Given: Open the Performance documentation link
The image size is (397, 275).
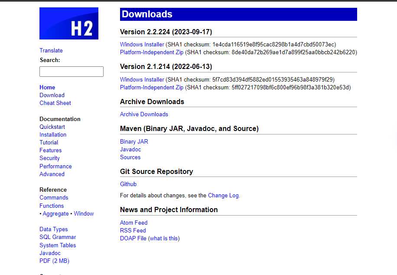Looking at the screenshot, I should (56, 167).
